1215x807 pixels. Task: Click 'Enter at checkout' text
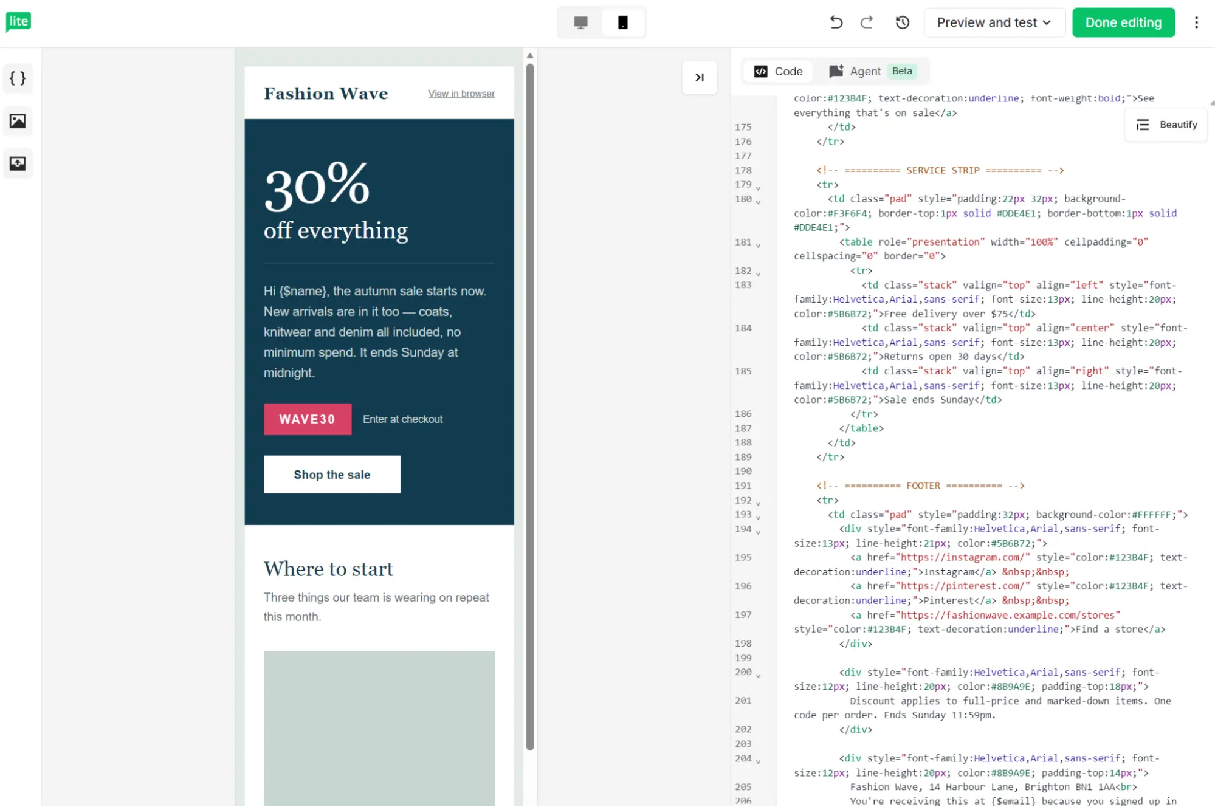(x=402, y=419)
